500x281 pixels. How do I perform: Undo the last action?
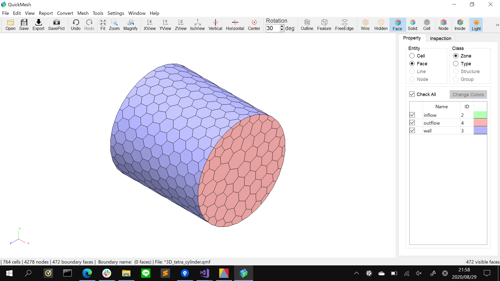(x=76, y=25)
